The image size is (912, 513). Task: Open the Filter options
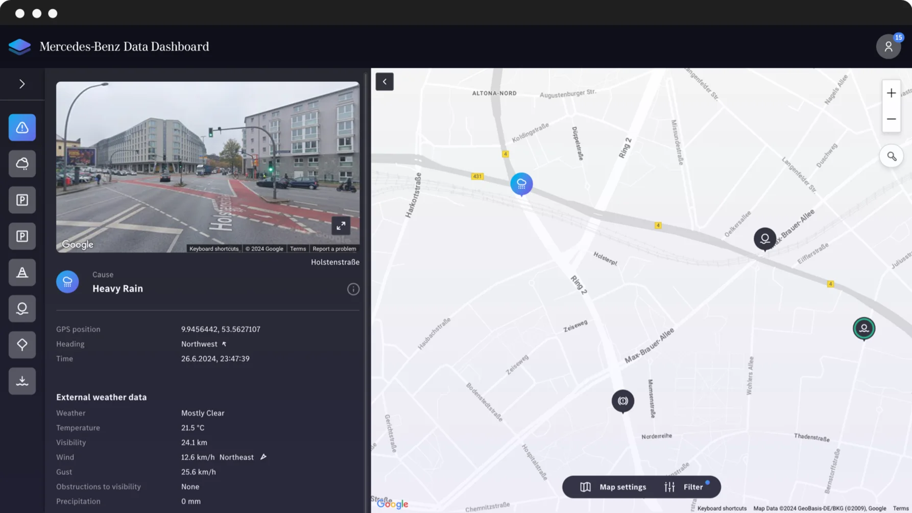(x=685, y=487)
